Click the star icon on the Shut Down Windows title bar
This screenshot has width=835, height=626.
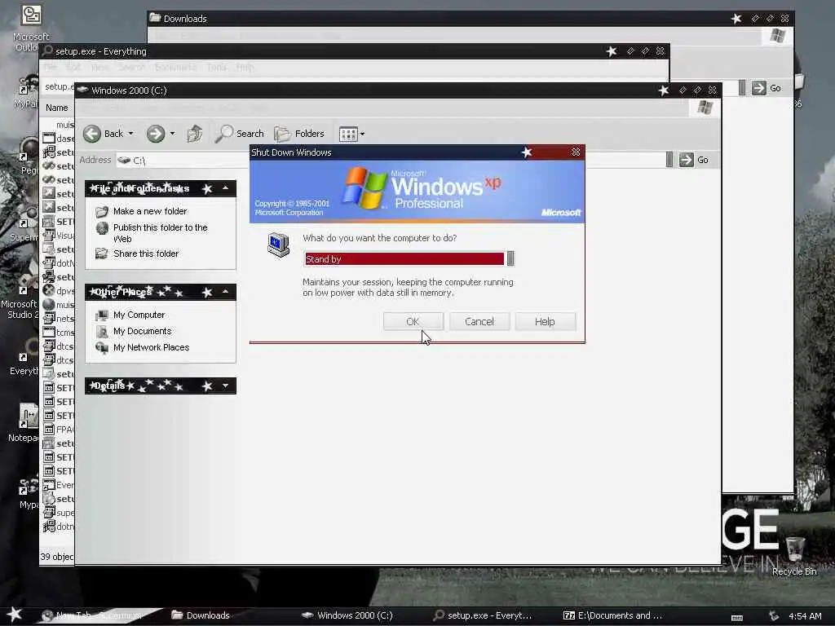(x=527, y=152)
